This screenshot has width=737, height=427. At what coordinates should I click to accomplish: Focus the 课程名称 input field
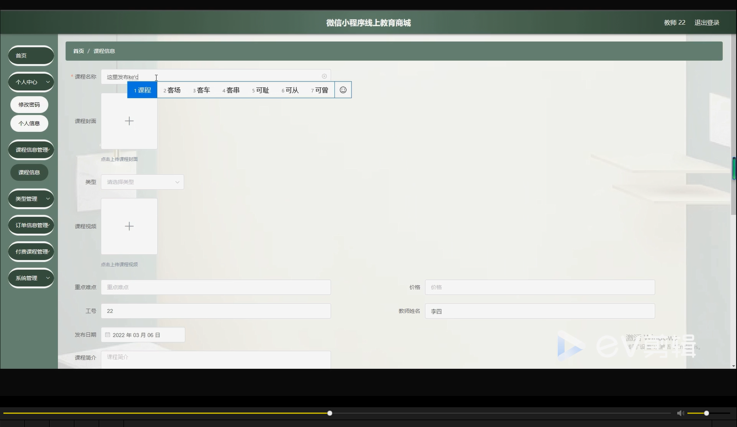216,77
